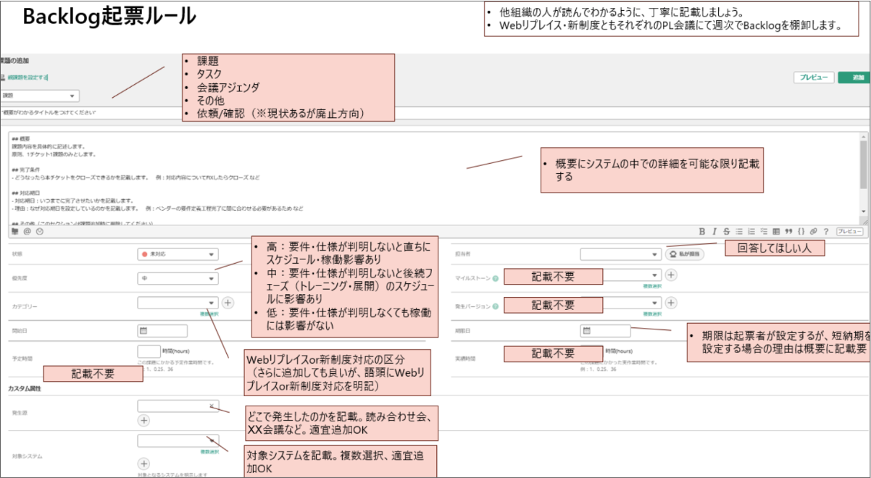Toggle bold formatting in the editor toolbar
The image size is (871, 478).
[702, 231]
